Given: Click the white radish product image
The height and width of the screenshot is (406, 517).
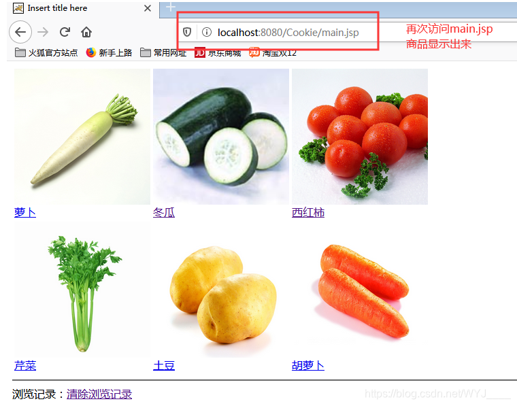Looking at the screenshot, I should point(82,137).
